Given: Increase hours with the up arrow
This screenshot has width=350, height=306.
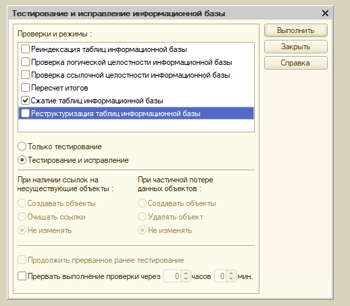Looking at the screenshot, I should (x=186, y=274).
